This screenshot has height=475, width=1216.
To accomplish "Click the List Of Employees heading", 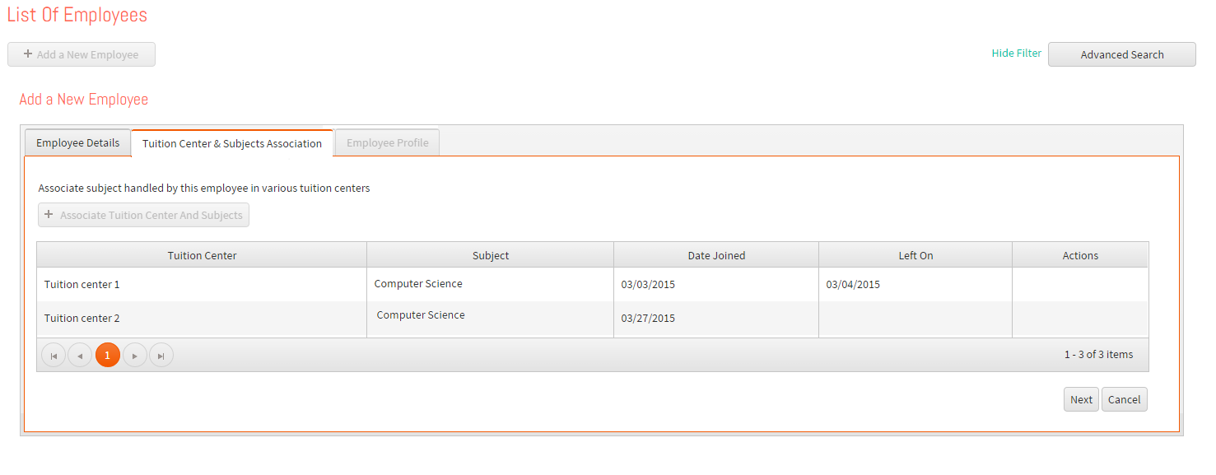I will [77, 15].
